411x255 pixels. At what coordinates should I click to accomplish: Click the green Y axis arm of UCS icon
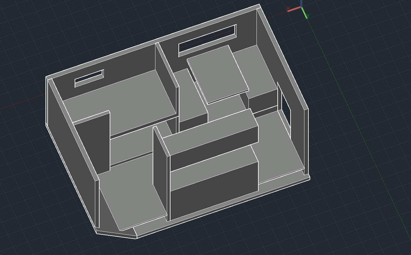click(304, 13)
